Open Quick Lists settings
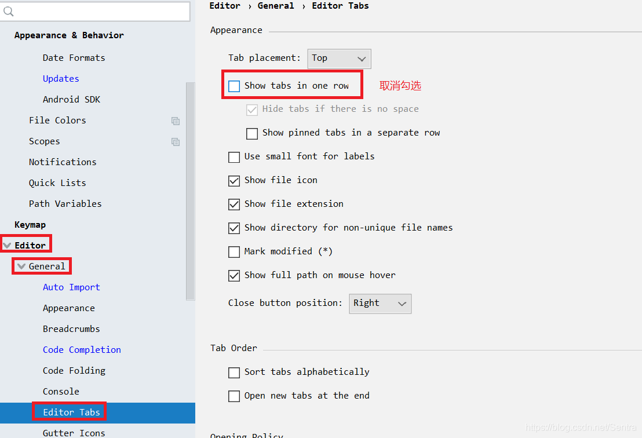The width and height of the screenshot is (642, 438). tap(57, 183)
